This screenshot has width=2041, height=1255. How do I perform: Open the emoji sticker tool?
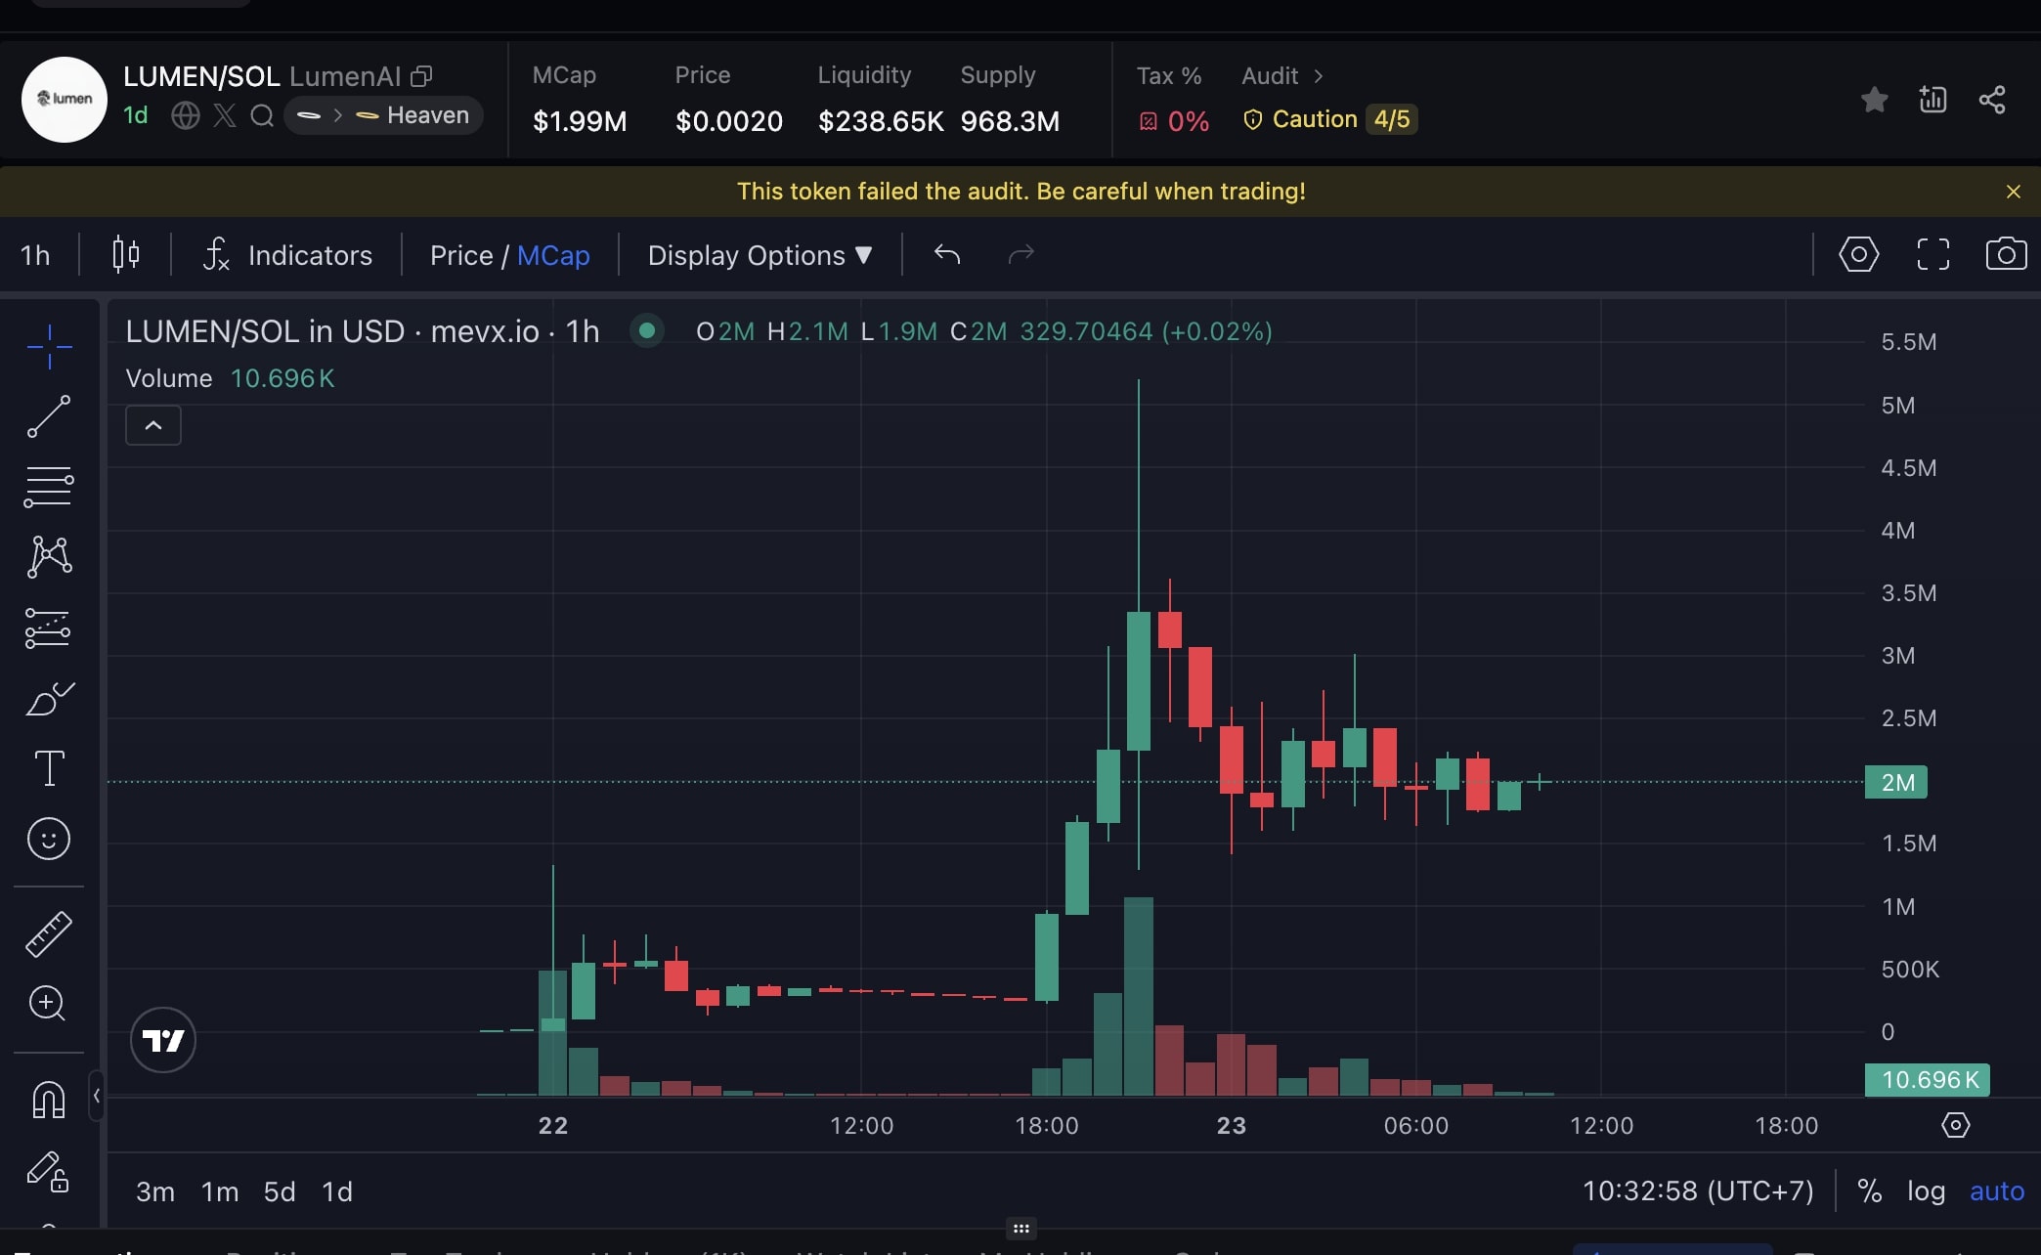point(49,839)
